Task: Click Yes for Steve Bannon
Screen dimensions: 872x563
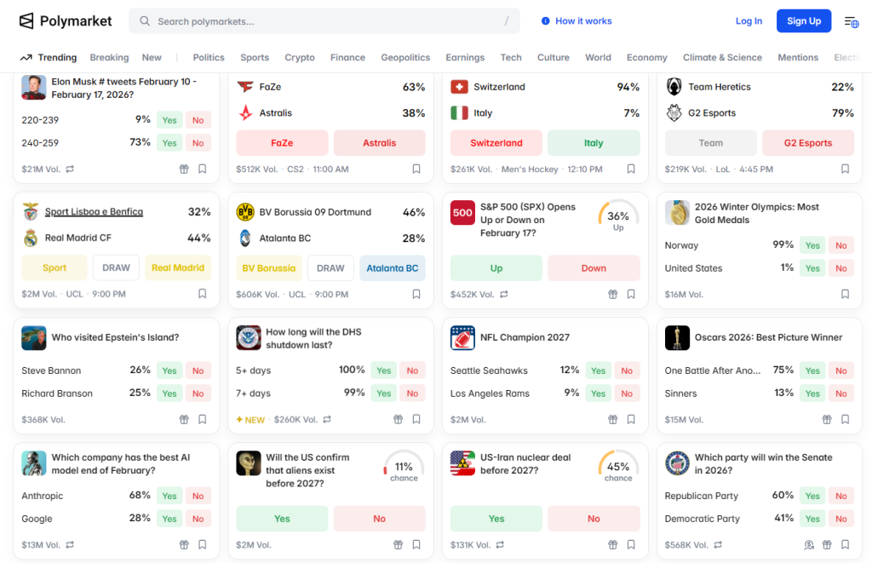Action: click(169, 371)
